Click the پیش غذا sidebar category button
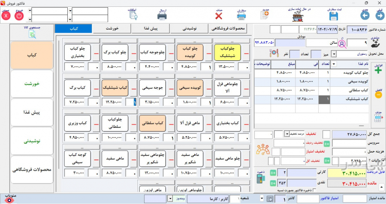The height and width of the screenshot is (204, 386). [33, 112]
